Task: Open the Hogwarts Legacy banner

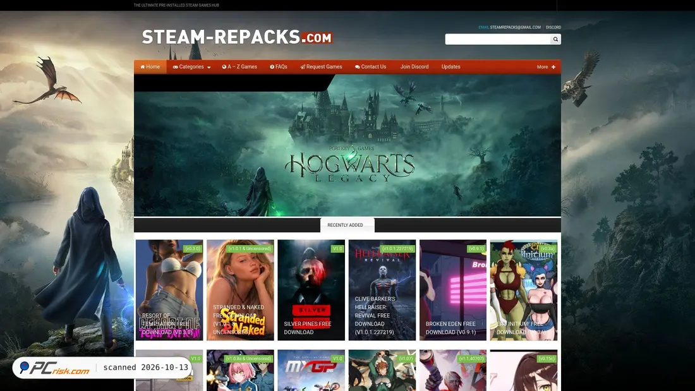Action: coord(347,145)
